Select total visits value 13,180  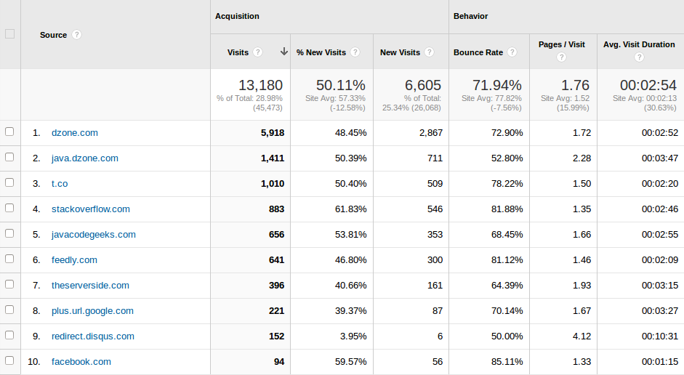260,85
